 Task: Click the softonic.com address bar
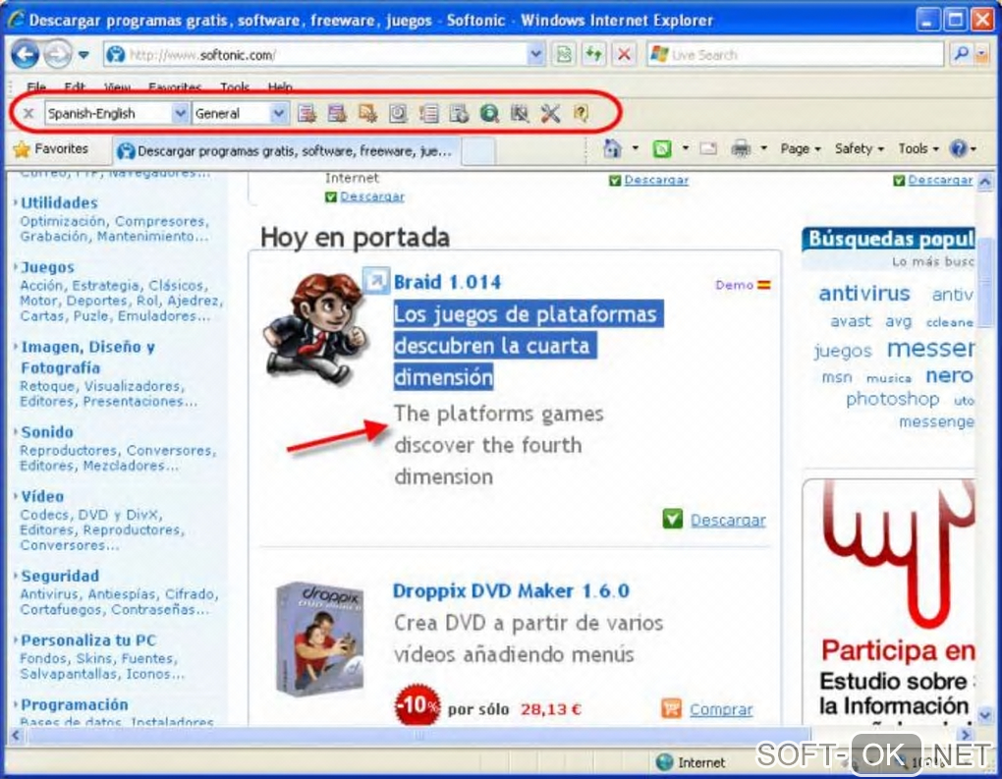point(323,55)
